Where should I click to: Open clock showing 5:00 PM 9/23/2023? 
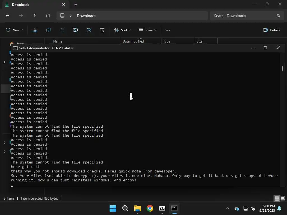pyautogui.click(x=267, y=208)
